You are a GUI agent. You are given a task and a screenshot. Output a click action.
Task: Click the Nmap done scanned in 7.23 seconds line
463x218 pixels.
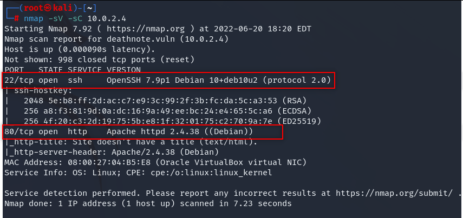coord(148,203)
